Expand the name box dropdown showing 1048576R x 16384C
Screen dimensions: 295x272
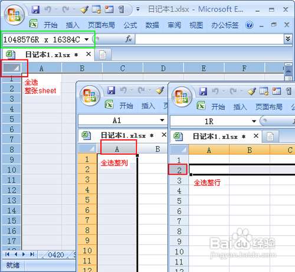click(x=87, y=40)
